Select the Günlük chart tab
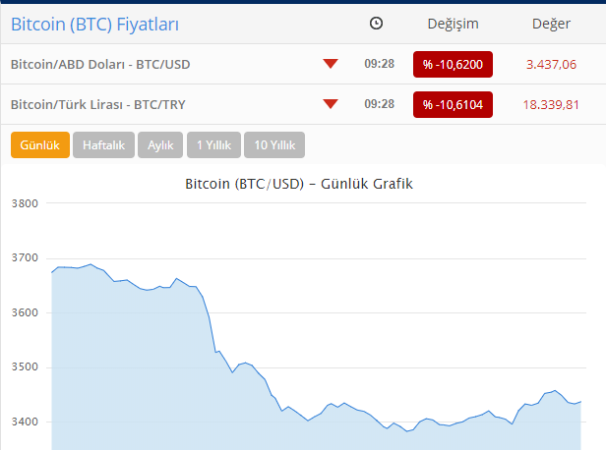This screenshot has height=450, width=606. point(40,145)
